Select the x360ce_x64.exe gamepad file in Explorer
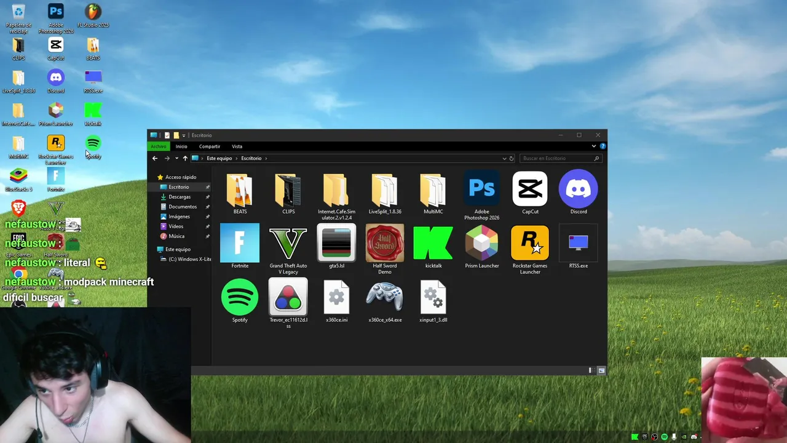Viewport: 787px width, 443px height. pos(385,301)
